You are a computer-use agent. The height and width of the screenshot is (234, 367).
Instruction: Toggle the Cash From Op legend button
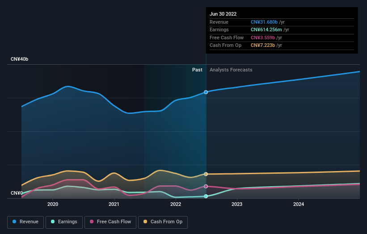[x=163, y=222]
